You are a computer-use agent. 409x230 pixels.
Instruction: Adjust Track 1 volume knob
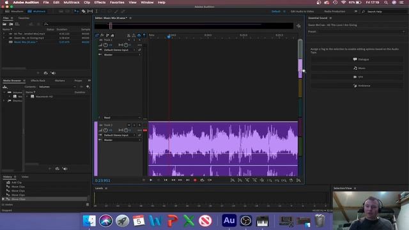click(x=105, y=45)
